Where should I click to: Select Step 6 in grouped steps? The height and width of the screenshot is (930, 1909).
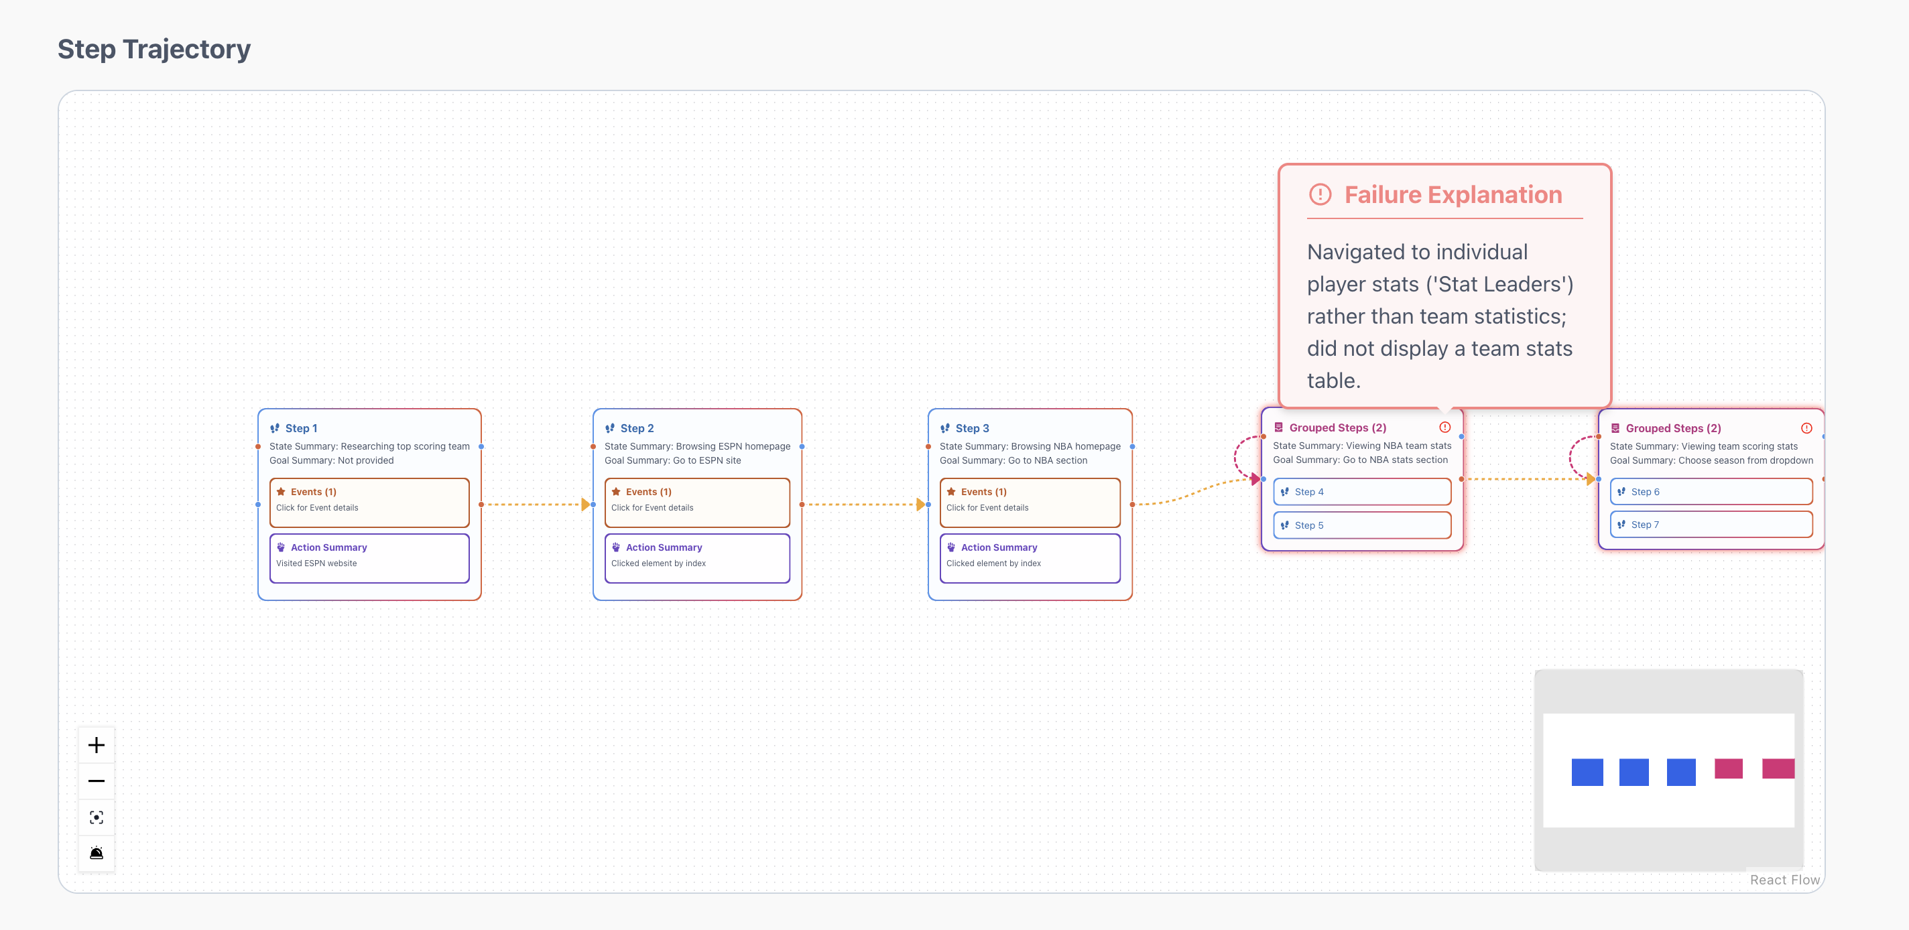pyautogui.click(x=1711, y=492)
